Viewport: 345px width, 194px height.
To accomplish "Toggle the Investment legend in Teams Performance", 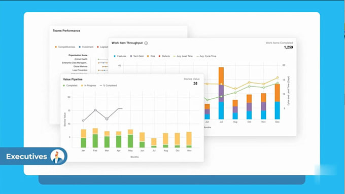I will coord(86,47).
